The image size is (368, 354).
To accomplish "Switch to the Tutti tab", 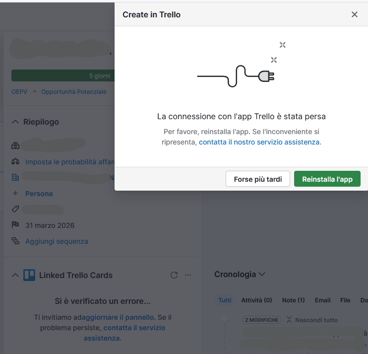I will pos(225,300).
